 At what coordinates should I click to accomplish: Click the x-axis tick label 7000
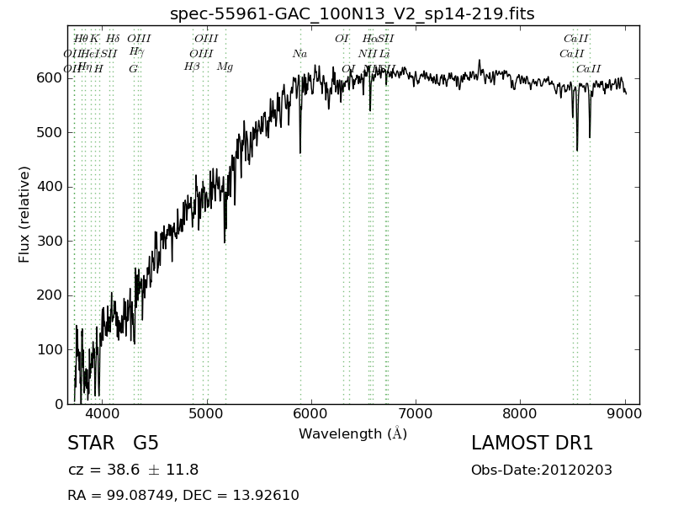416,414
